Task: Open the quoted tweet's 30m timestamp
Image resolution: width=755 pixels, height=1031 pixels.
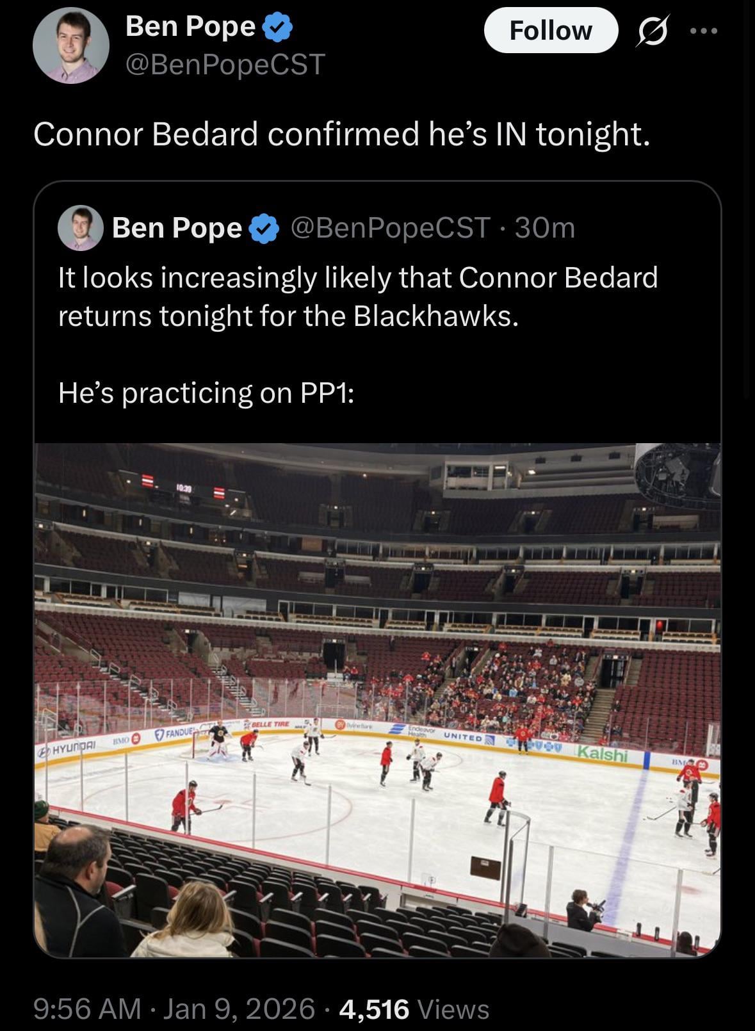Action: (545, 228)
